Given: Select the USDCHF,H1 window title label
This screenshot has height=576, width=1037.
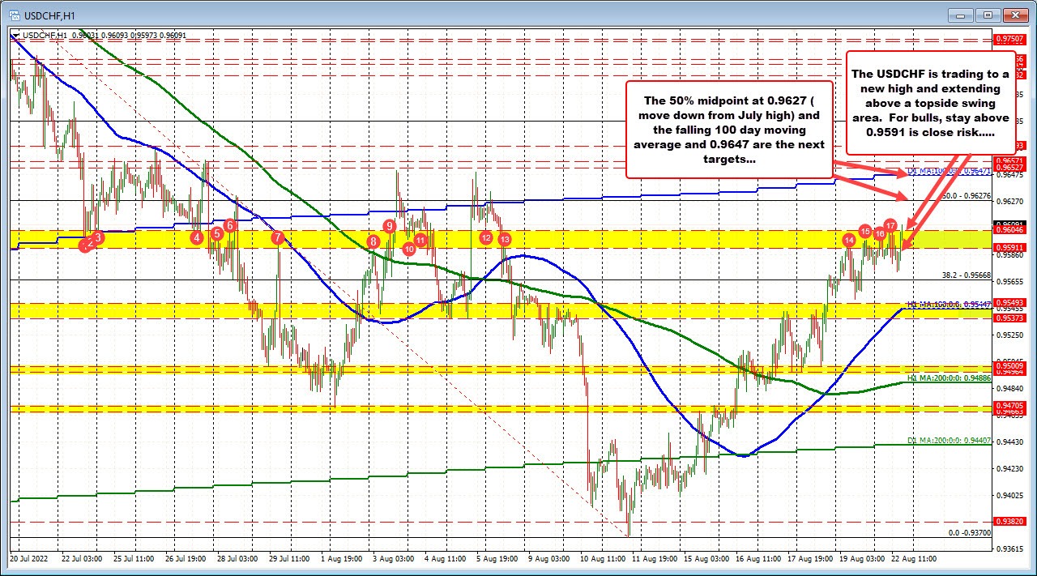Looking at the screenshot, I should pos(50,15).
